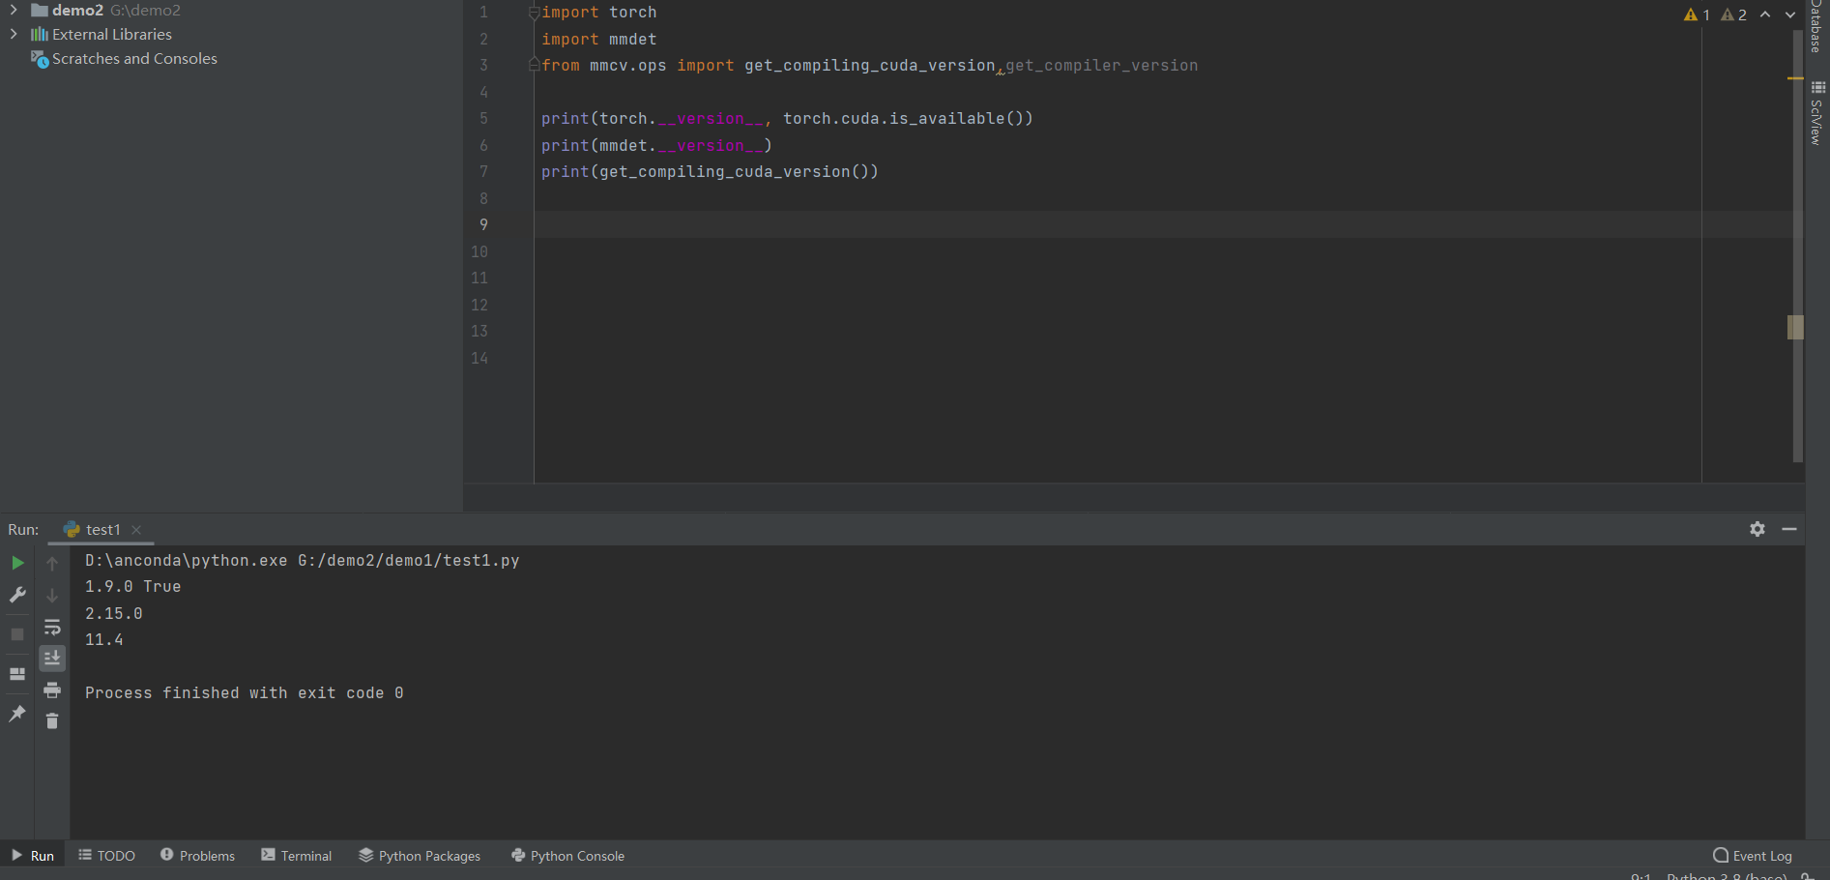Click the python.exe command line in console
Screen dimensions: 1830x880
click(x=302, y=560)
